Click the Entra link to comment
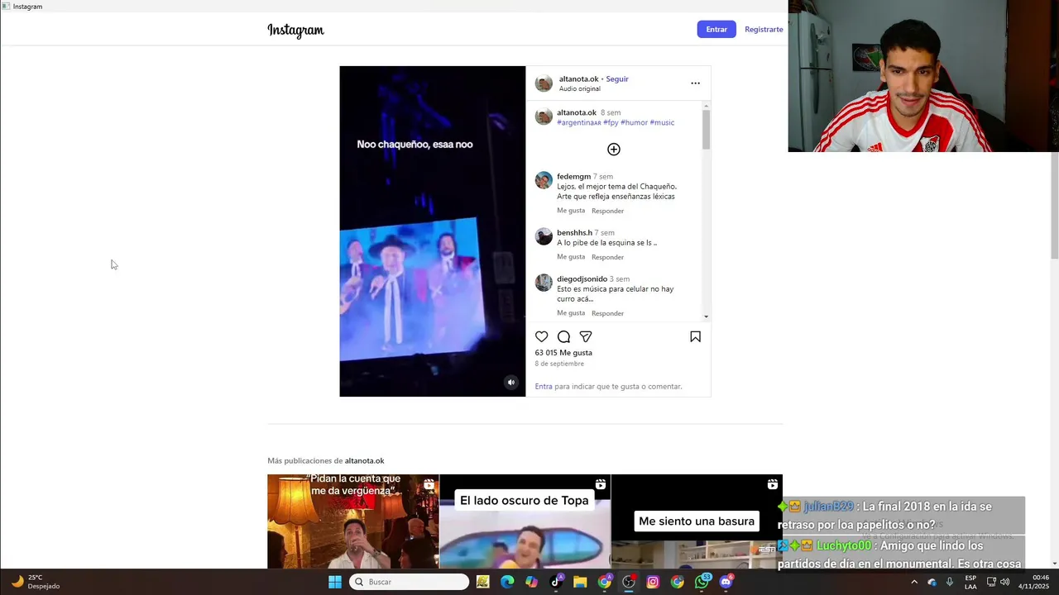 click(544, 387)
